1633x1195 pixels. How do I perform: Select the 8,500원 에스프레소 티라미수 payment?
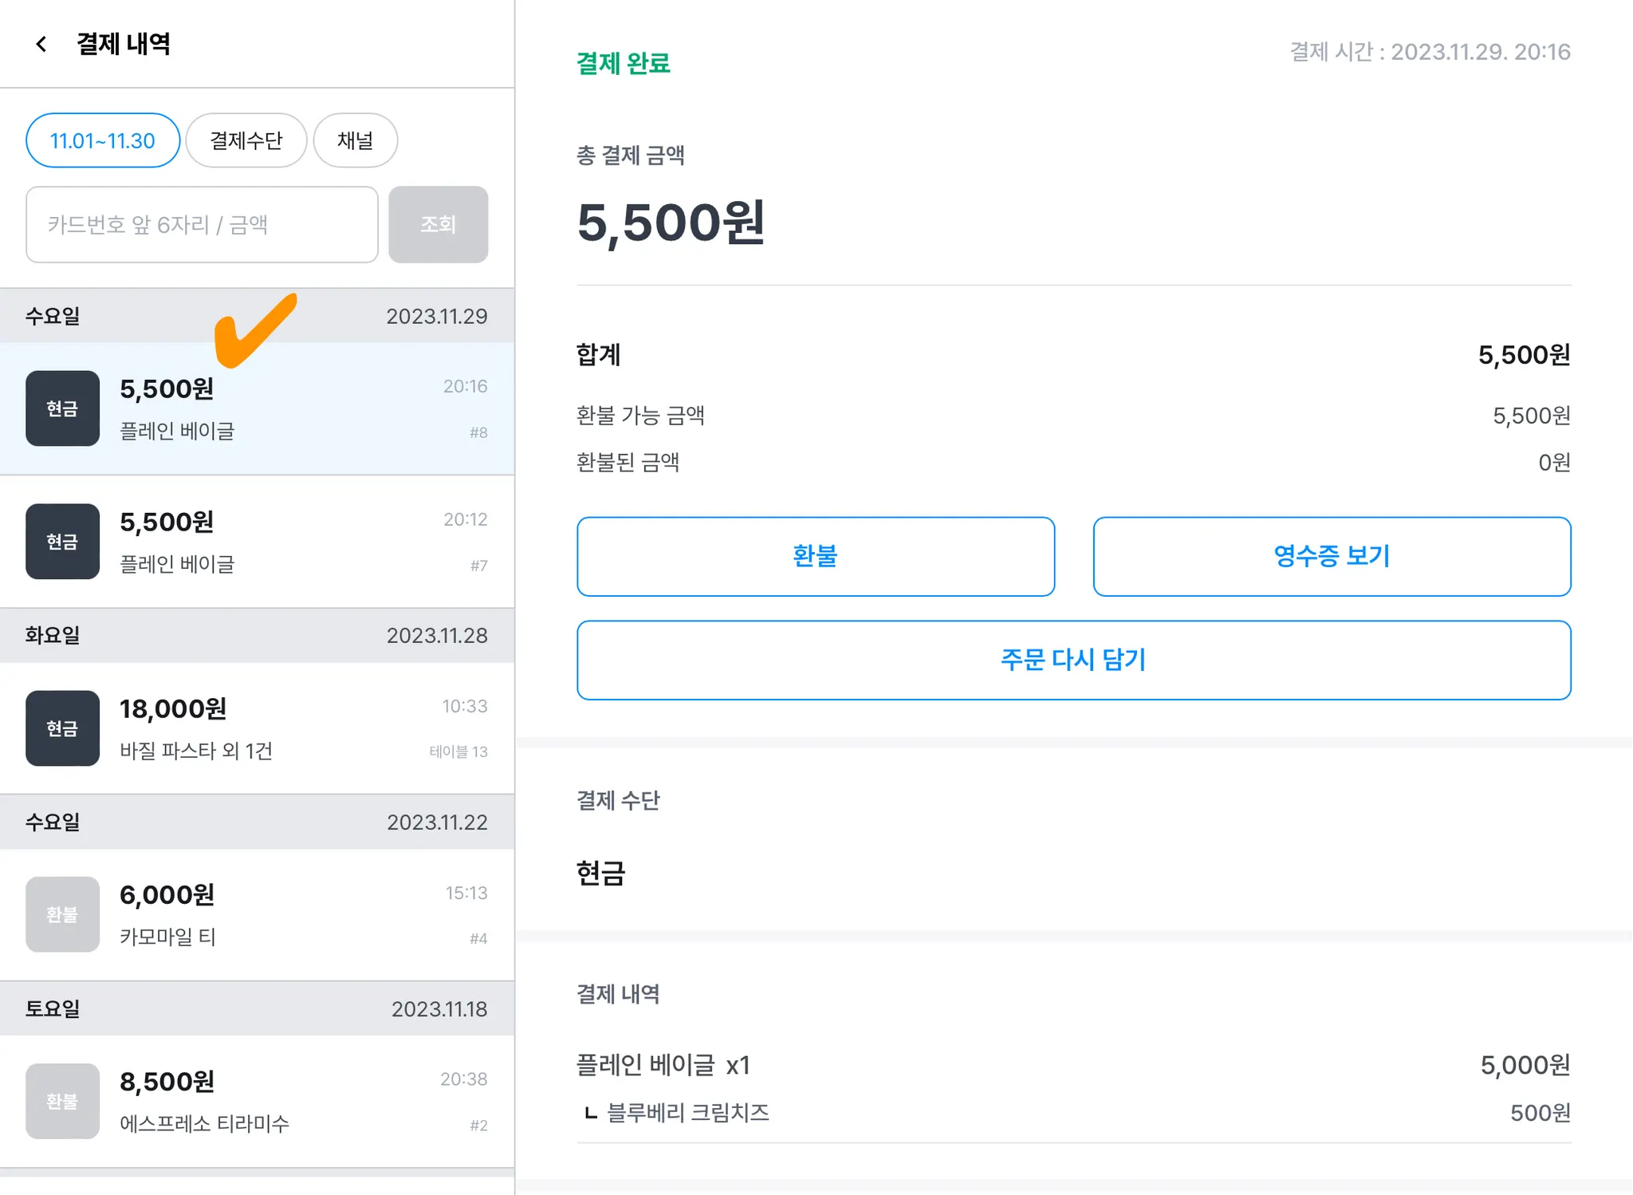pyautogui.click(x=303, y=1101)
